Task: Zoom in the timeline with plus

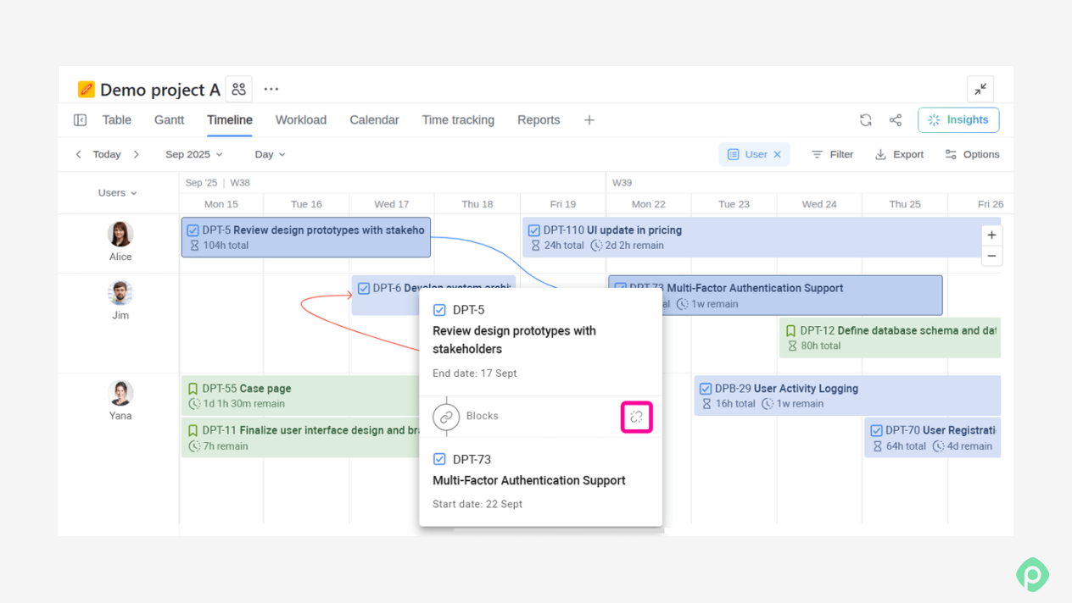Action: [991, 235]
